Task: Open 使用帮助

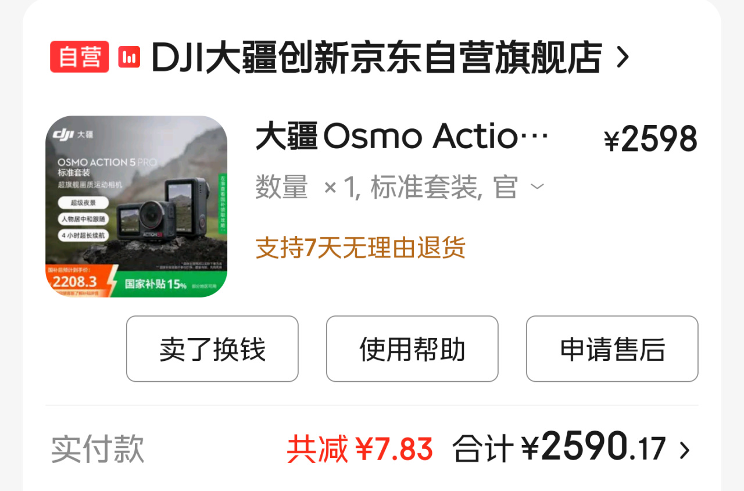Action: click(x=412, y=349)
